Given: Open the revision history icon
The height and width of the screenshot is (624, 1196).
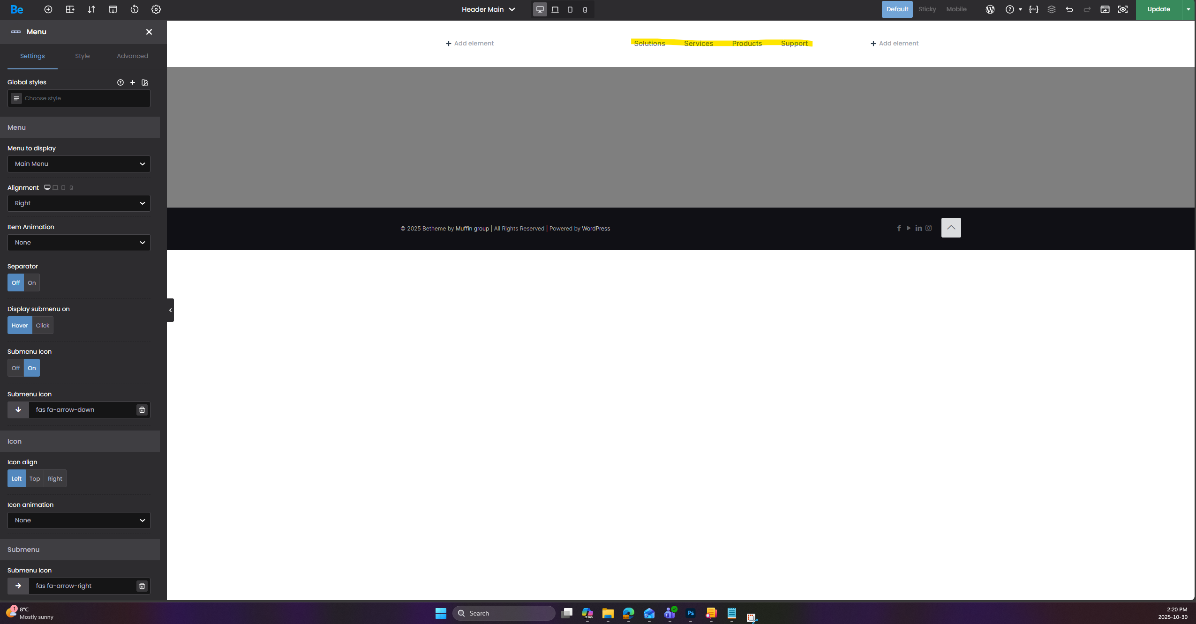Looking at the screenshot, I should pos(135,9).
